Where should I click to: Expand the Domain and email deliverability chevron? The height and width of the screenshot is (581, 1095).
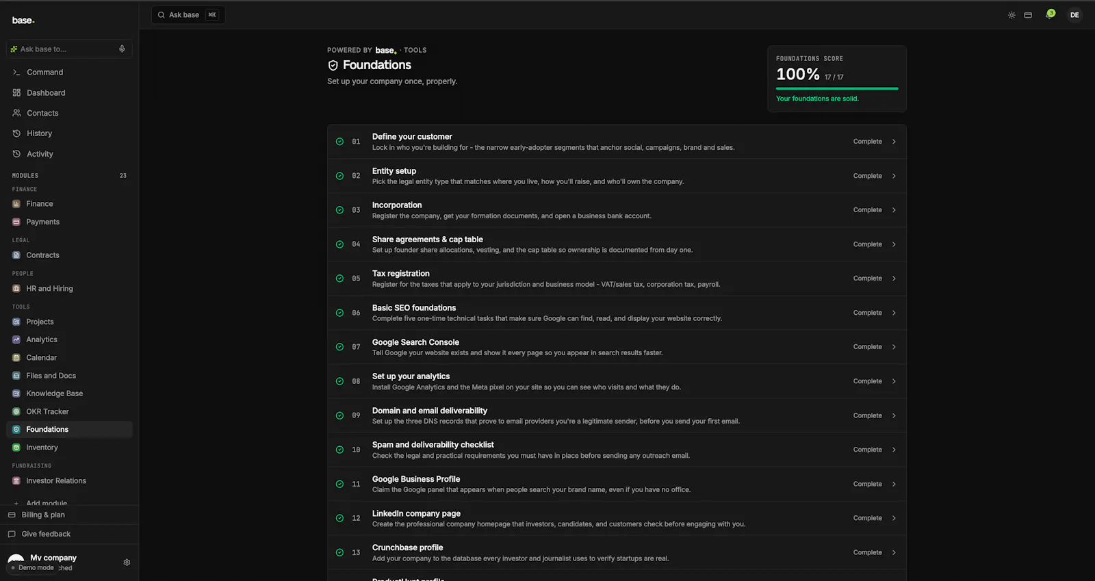(x=894, y=415)
